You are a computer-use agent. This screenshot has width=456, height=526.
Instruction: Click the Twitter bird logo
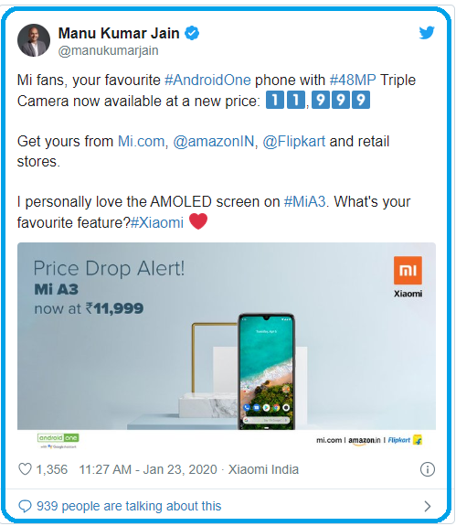(x=427, y=33)
